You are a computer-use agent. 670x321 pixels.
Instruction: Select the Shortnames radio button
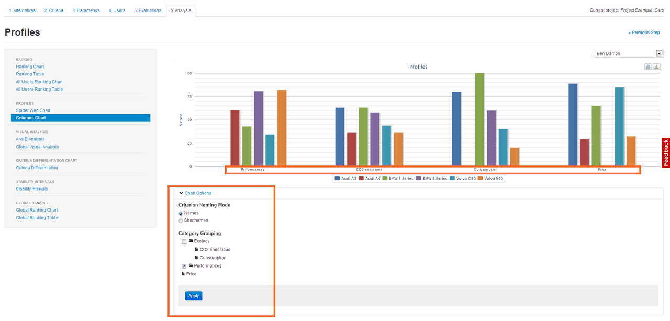coord(181,221)
